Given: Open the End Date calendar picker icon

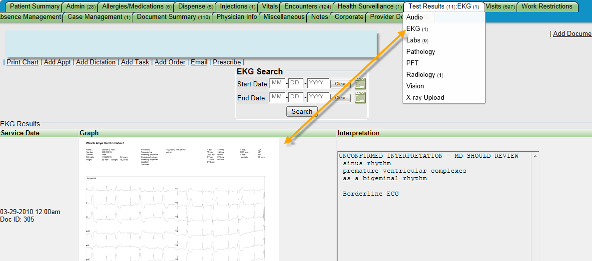Looking at the screenshot, I should point(360,98).
